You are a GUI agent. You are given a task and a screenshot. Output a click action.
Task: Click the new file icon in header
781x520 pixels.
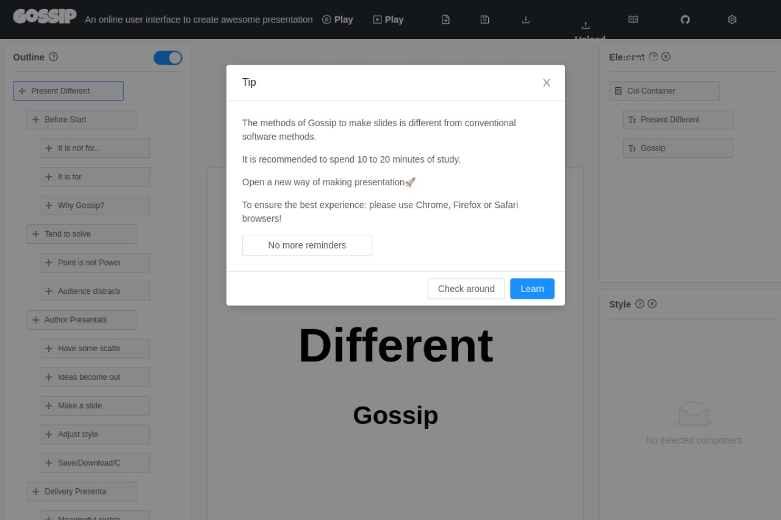tap(445, 20)
